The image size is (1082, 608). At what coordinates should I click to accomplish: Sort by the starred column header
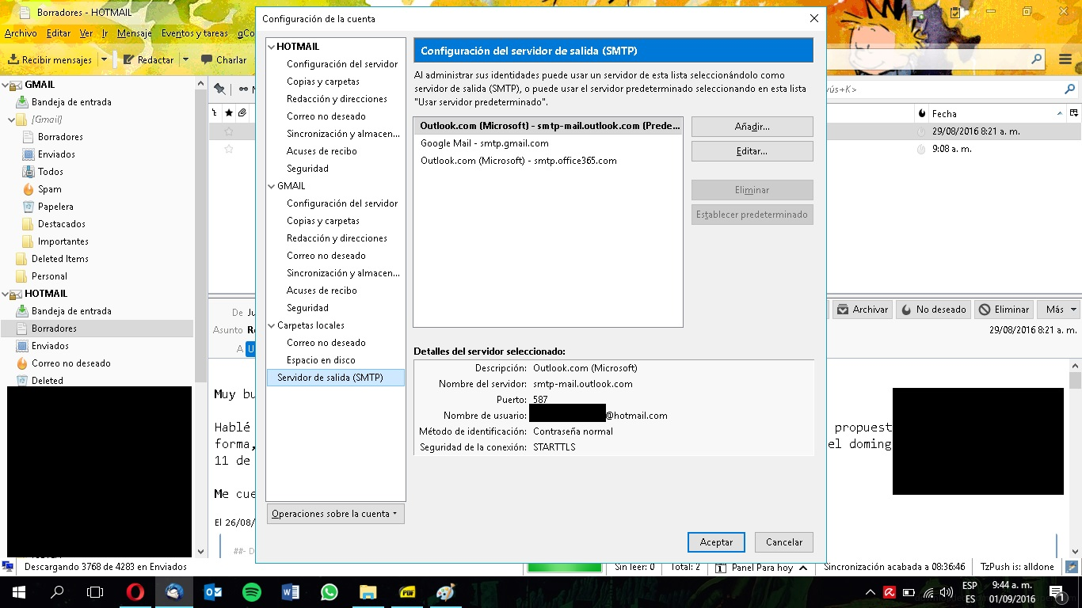coord(229,113)
